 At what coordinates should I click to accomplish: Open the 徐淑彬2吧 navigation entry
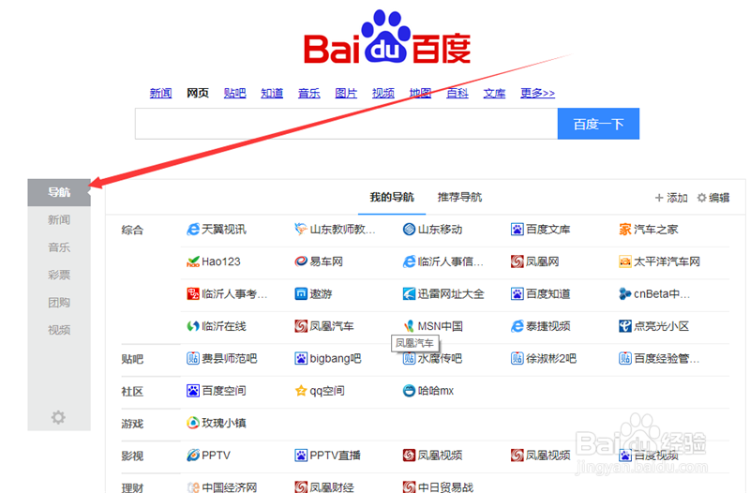[544, 358]
